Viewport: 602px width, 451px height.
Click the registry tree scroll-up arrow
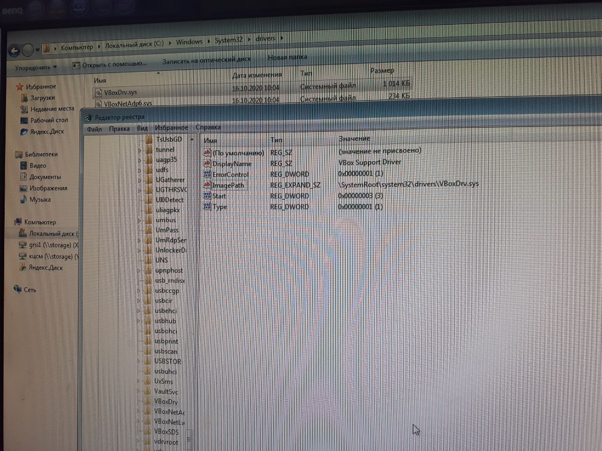pyautogui.click(x=191, y=140)
